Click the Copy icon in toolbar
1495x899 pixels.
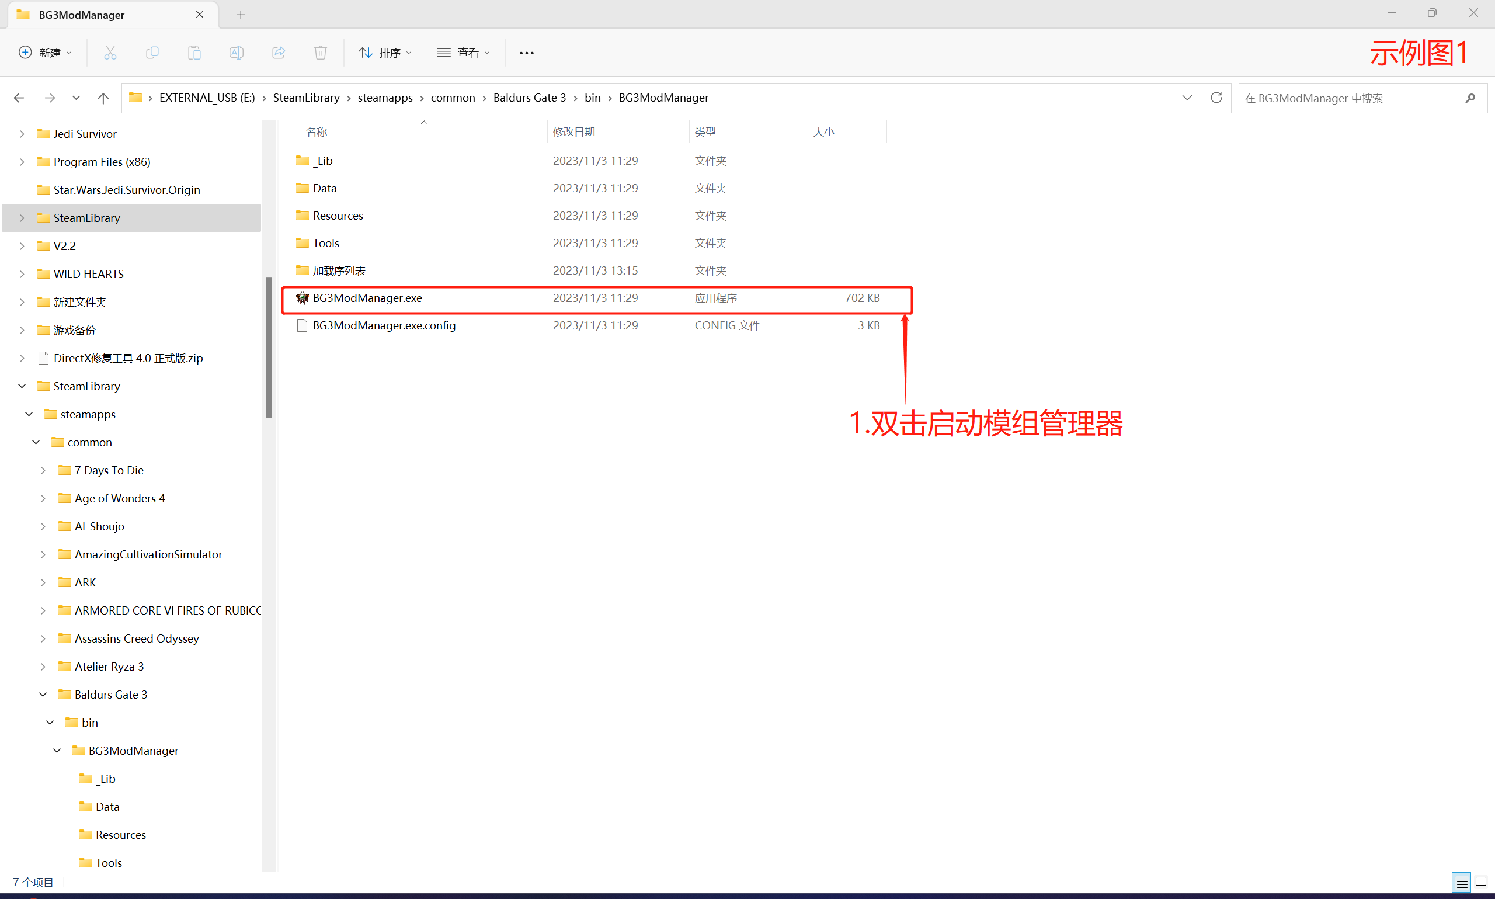152,53
